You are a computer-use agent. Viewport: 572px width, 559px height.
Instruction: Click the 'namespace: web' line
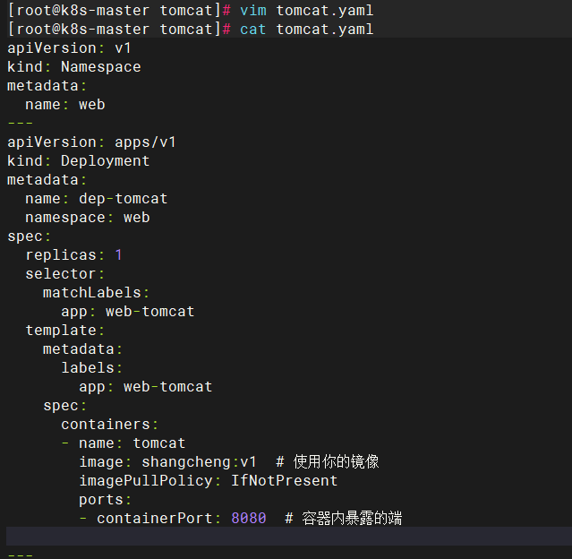click(88, 218)
